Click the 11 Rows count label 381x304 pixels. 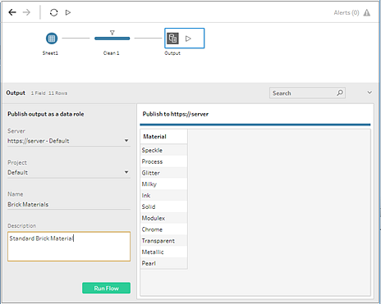point(57,93)
